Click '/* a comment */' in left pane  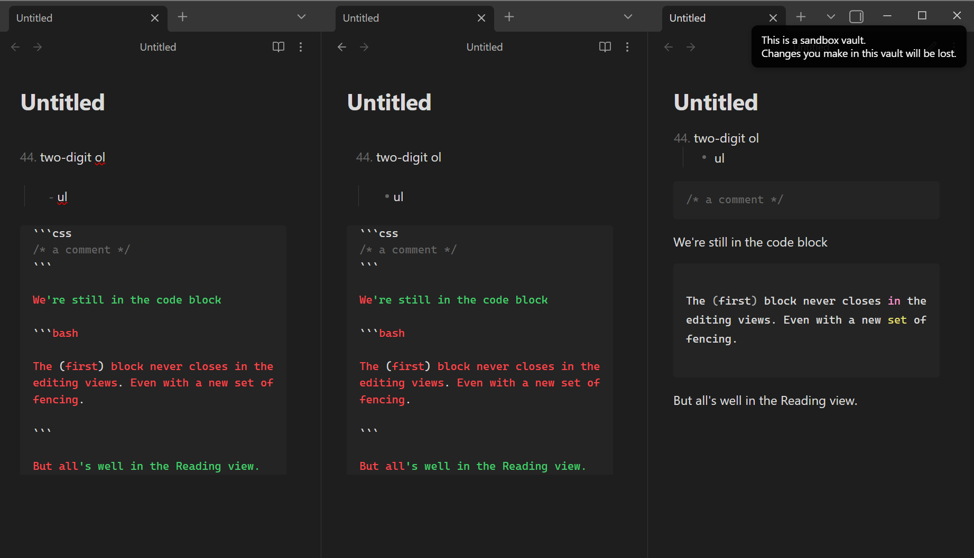coord(81,250)
